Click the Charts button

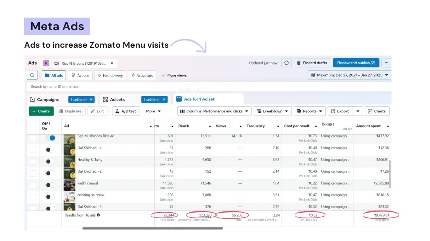pos(377,111)
